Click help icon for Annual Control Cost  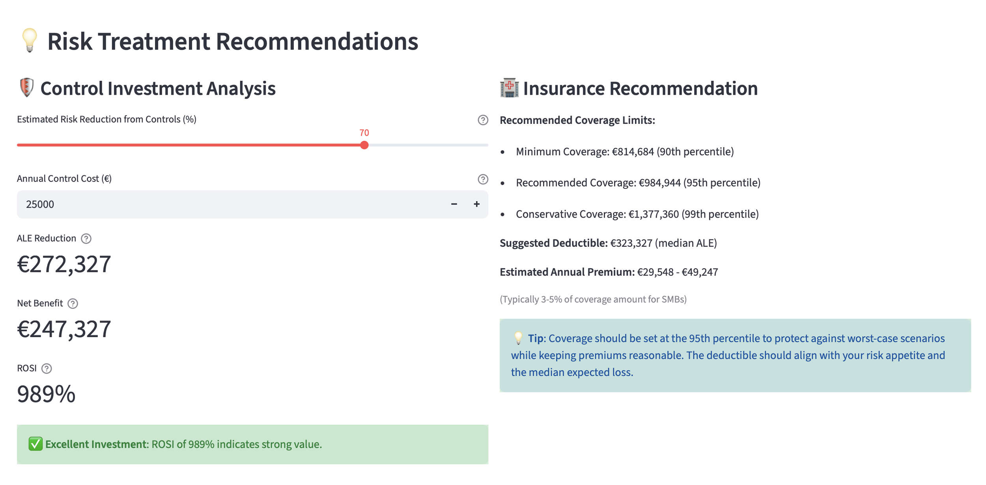(x=483, y=179)
